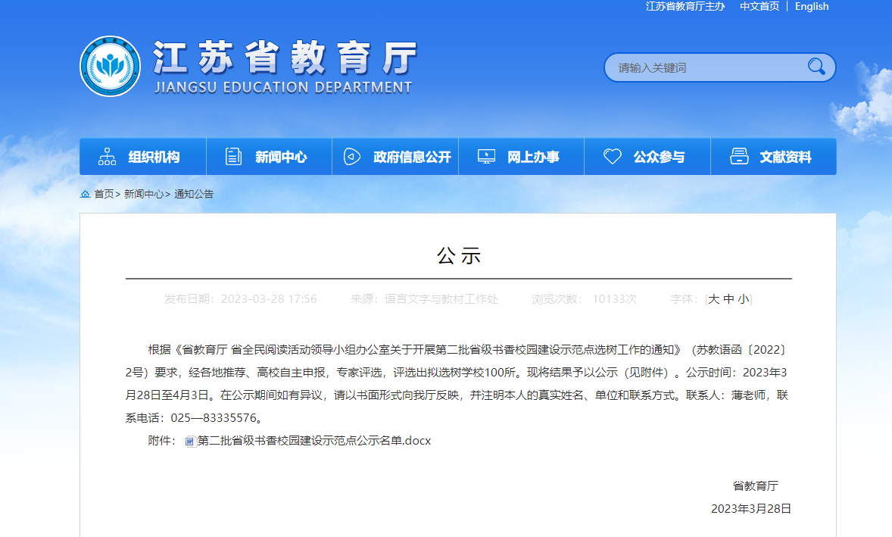The width and height of the screenshot is (892, 537).
Task: Click the 政府信息公开 icon in navigation
Action: tap(352, 157)
